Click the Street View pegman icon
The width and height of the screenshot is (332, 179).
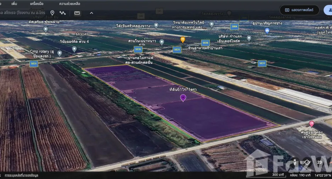coord(294,162)
